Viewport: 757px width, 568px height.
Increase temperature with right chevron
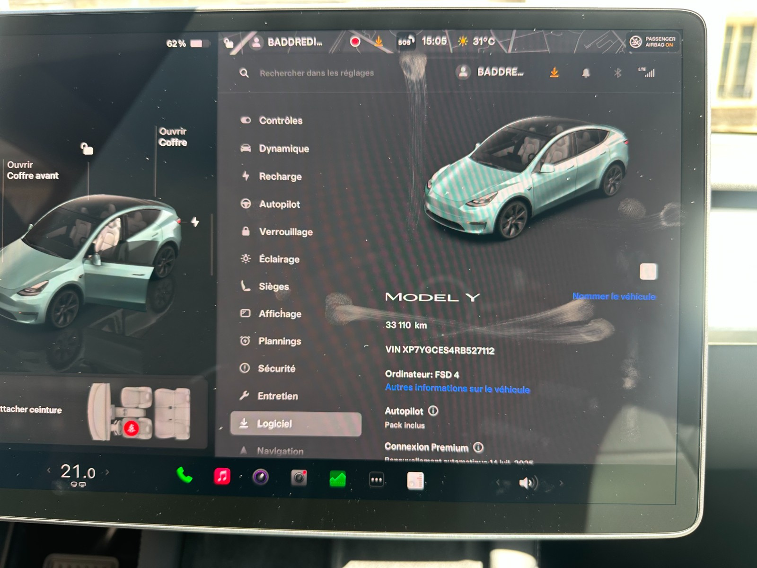[107, 471]
